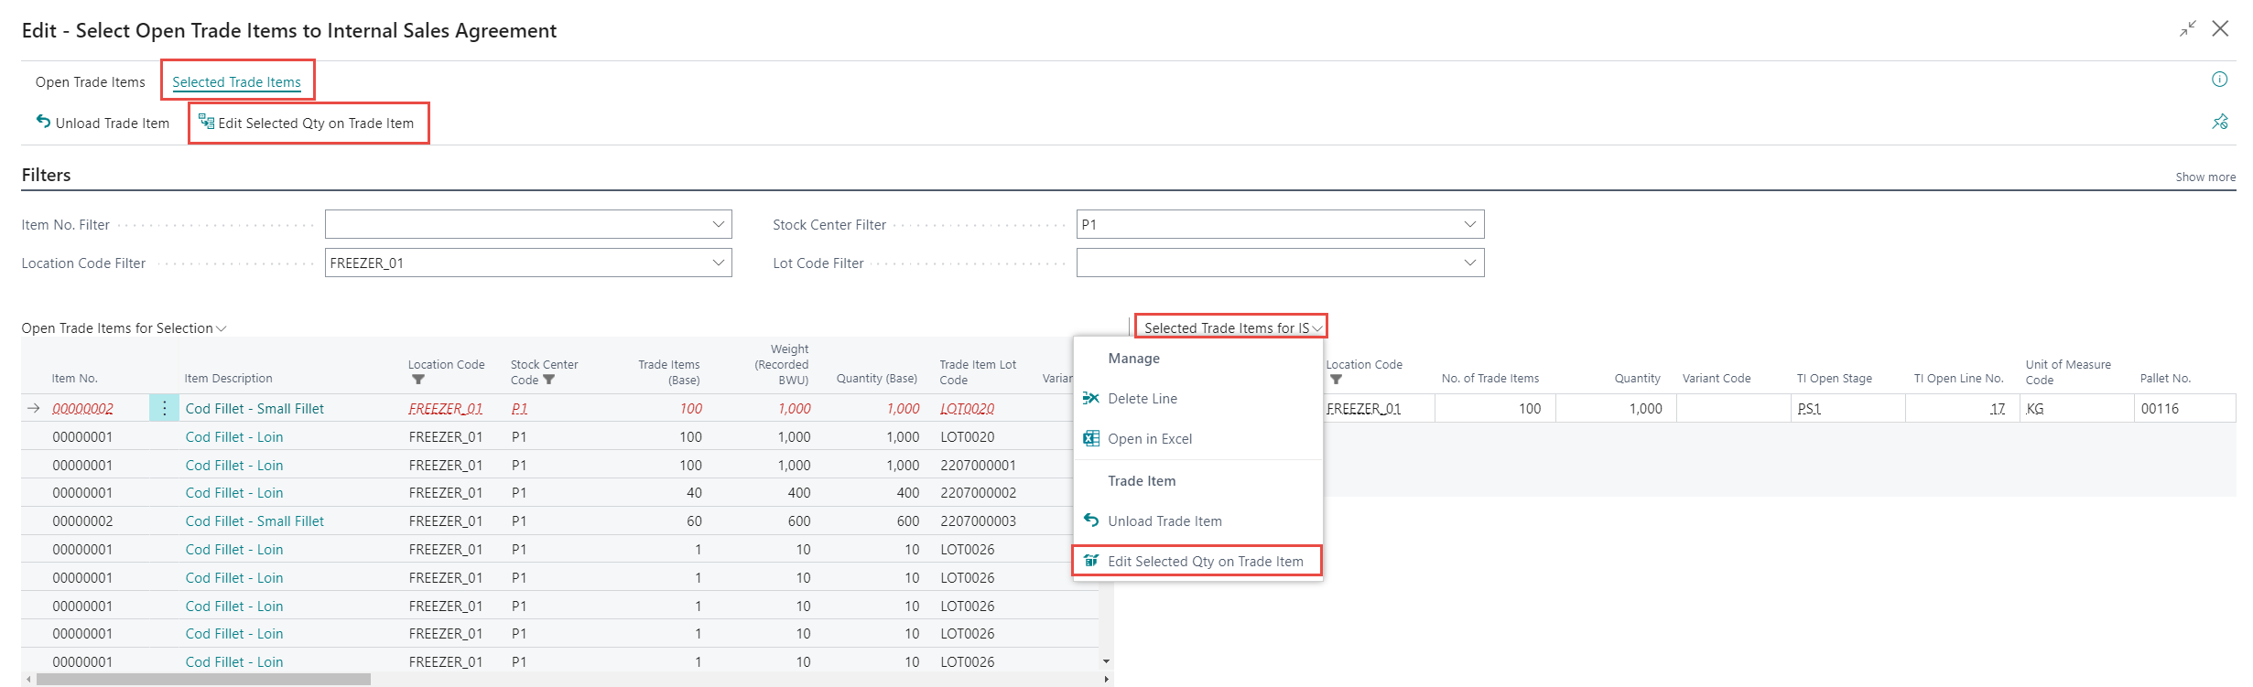This screenshot has width=2253, height=687.
Task: Choose Delete Line from the menu
Action: point(1143,399)
